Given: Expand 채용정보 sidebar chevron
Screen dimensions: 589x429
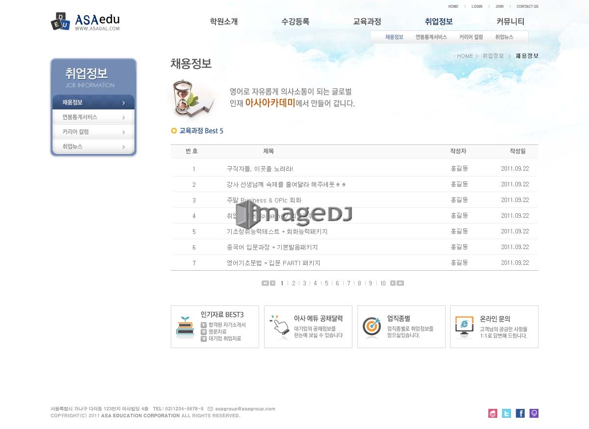Looking at the screenshot, I should click(124, 103).
